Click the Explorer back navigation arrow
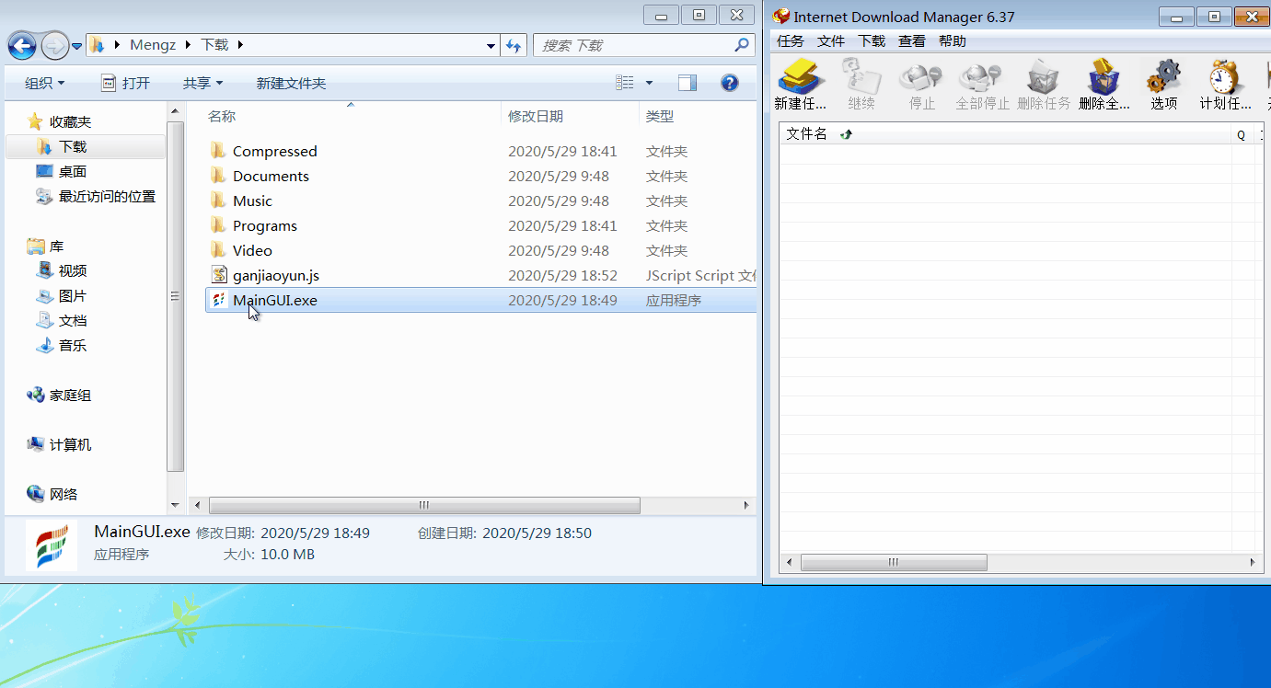 click(x=22, y=45)
